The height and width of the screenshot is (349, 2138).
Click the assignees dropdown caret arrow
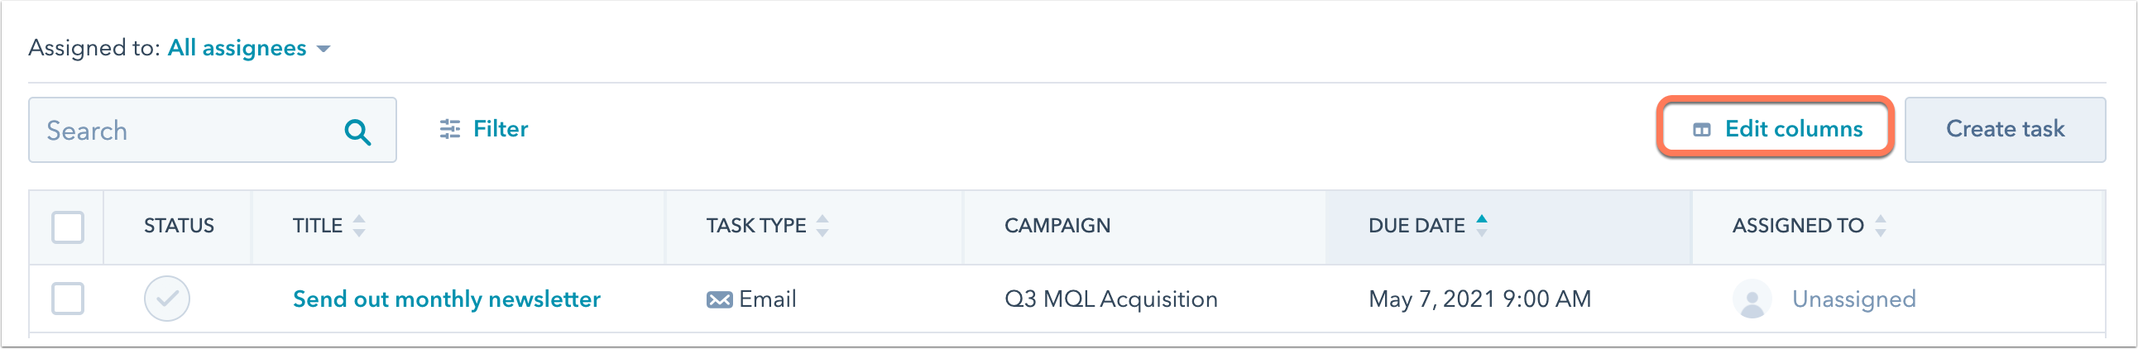point(324,49)
